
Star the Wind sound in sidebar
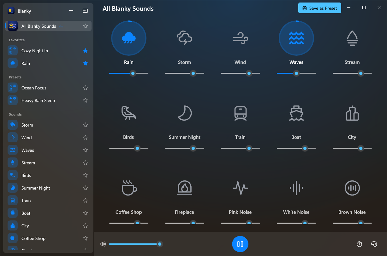point(85,138)
